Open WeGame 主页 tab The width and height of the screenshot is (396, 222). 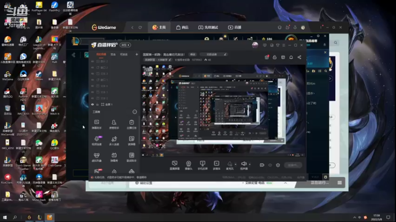(x=159, y=27)
